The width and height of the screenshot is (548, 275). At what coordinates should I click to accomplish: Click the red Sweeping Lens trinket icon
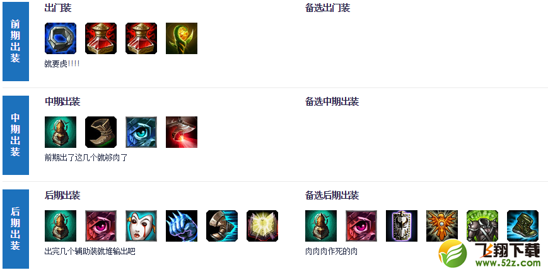point(182,132)
